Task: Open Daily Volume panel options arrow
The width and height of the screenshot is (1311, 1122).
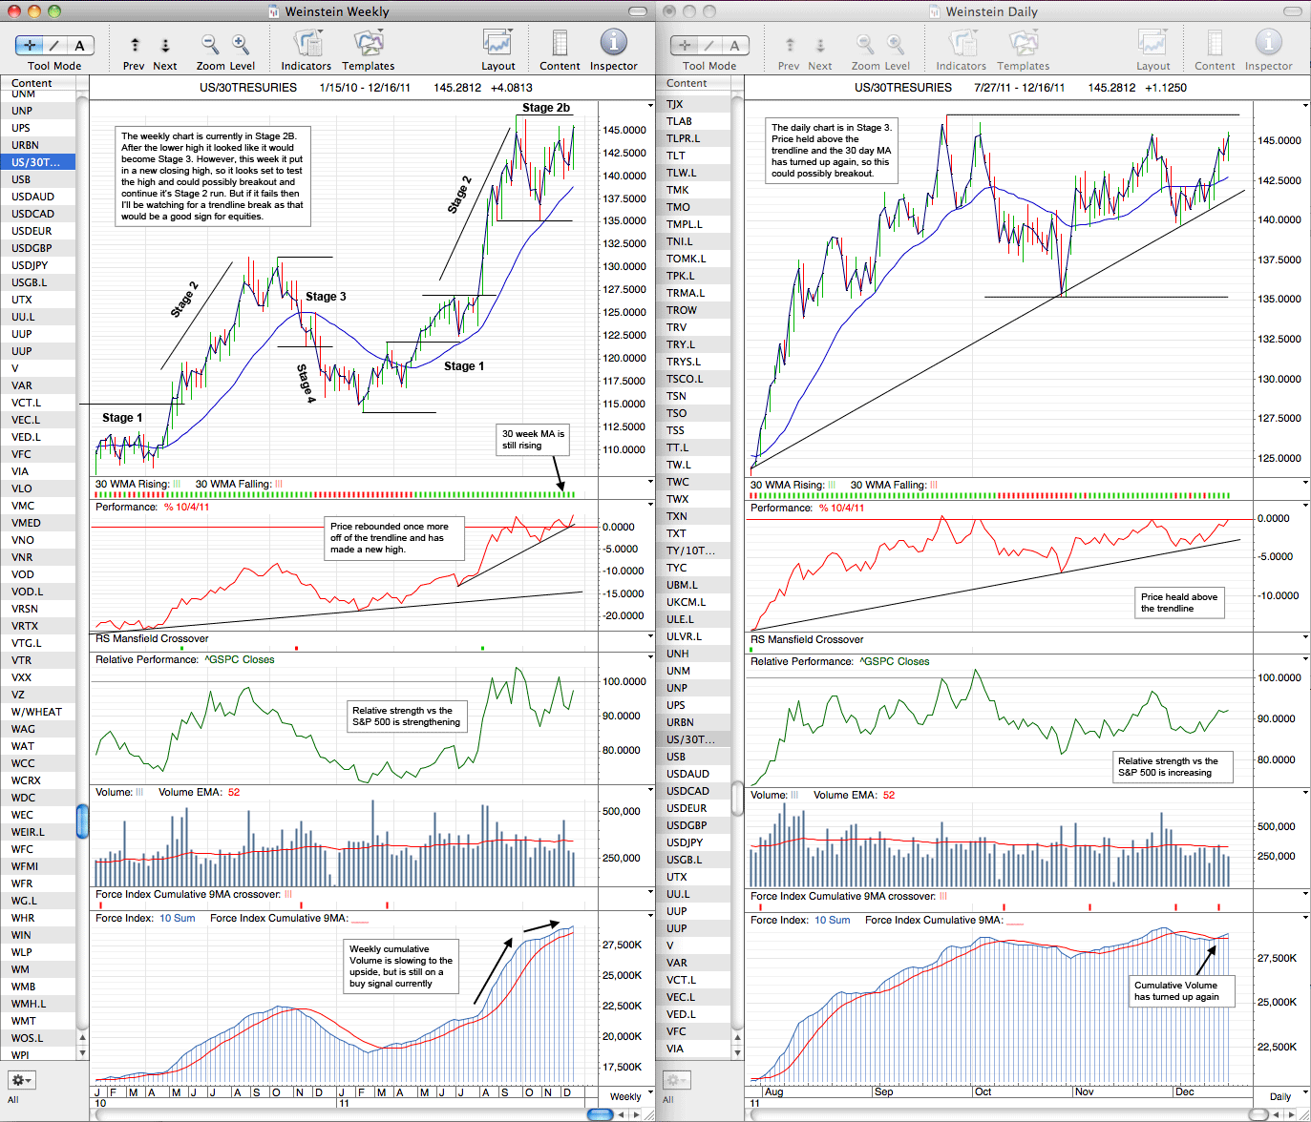Action: [1305, 793]
